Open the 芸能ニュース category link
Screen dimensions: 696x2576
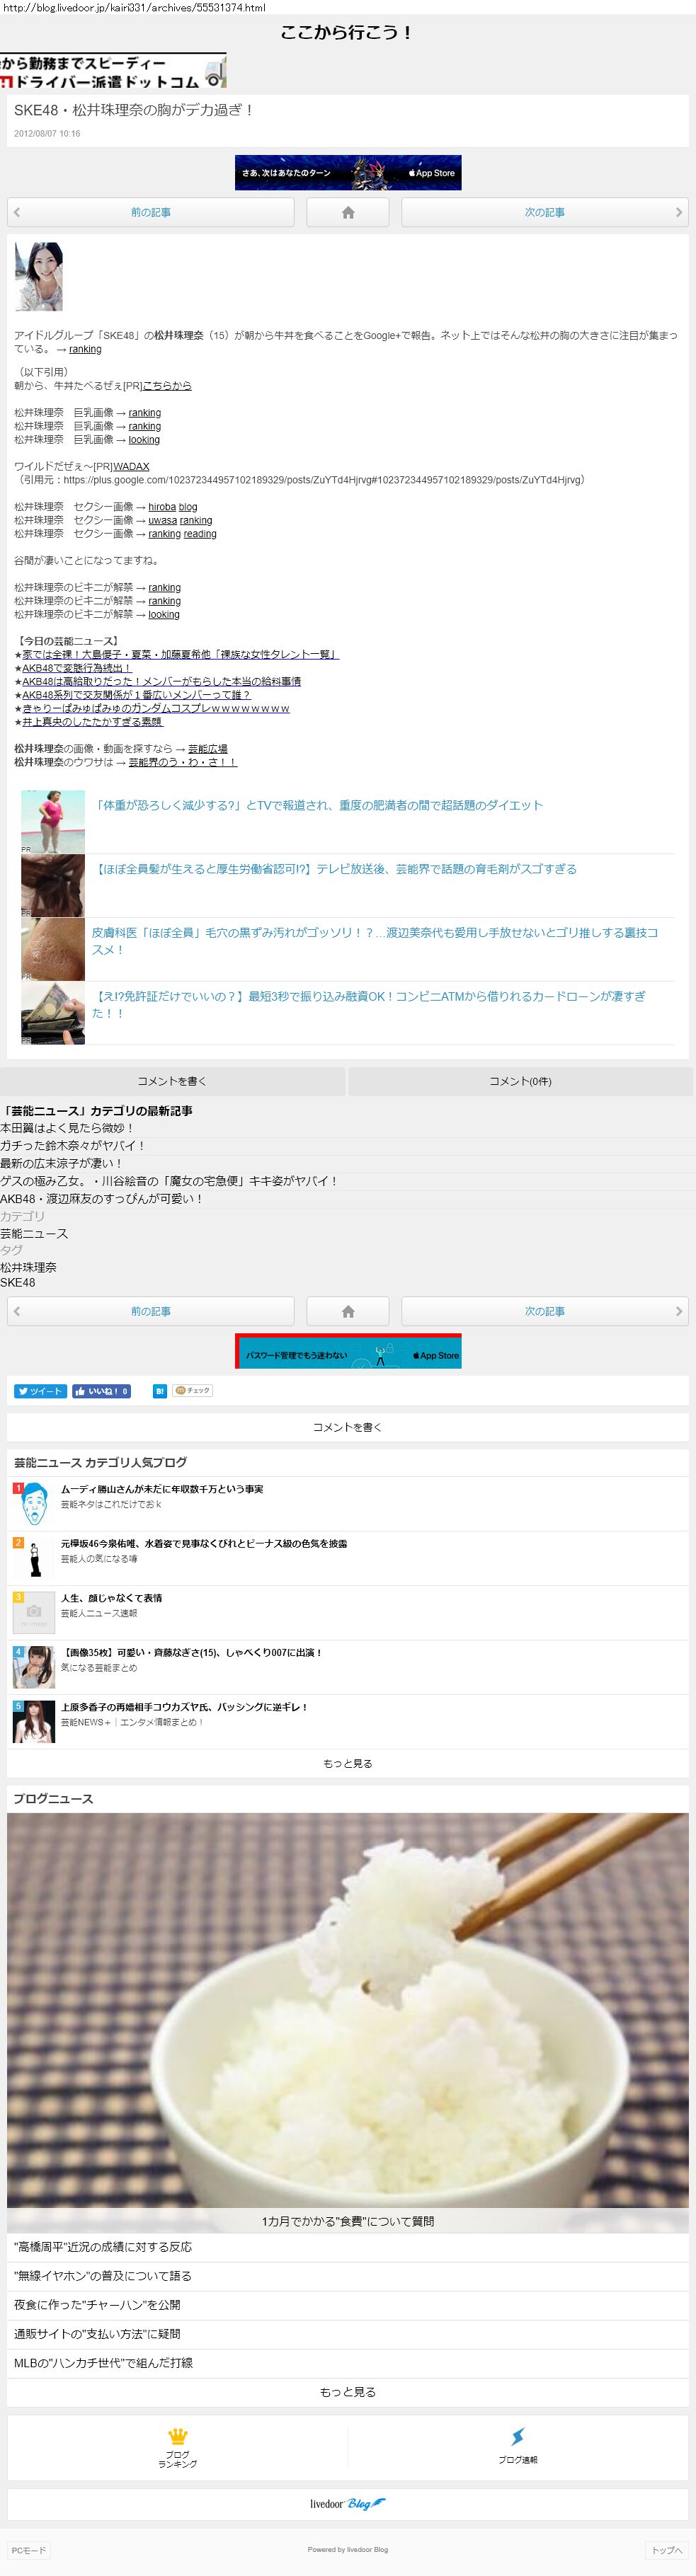pos(34,1234)
